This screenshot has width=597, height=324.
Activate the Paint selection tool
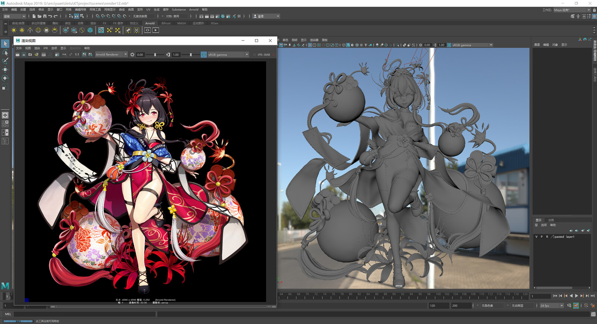(x=5, y=61)
